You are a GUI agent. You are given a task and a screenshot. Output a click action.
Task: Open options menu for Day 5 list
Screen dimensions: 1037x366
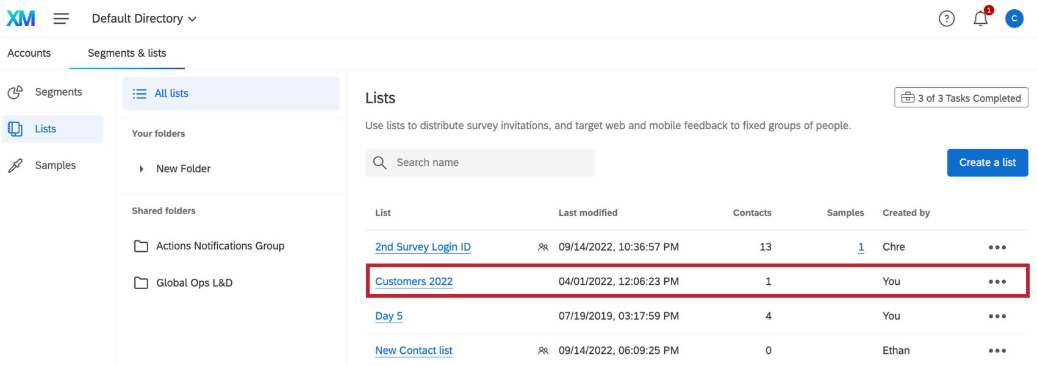(x=997, y=317)
